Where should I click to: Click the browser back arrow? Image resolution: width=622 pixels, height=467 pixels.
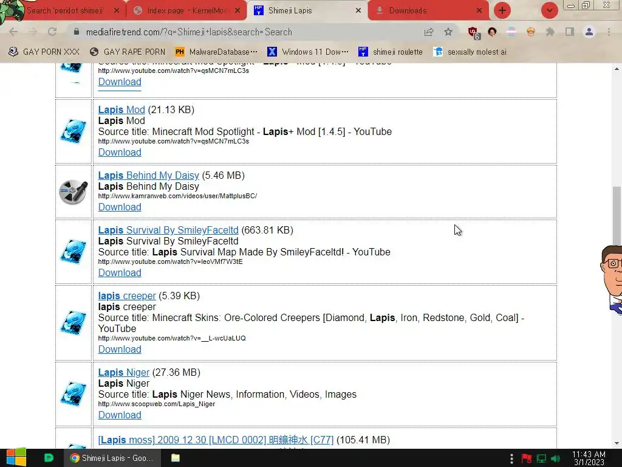(x=13, y=32)
